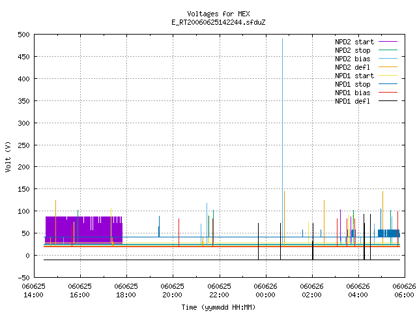Click the solid purple NPD2 start block
The width and height of the screenshot is (417, 313).
[x=84, y=230]
